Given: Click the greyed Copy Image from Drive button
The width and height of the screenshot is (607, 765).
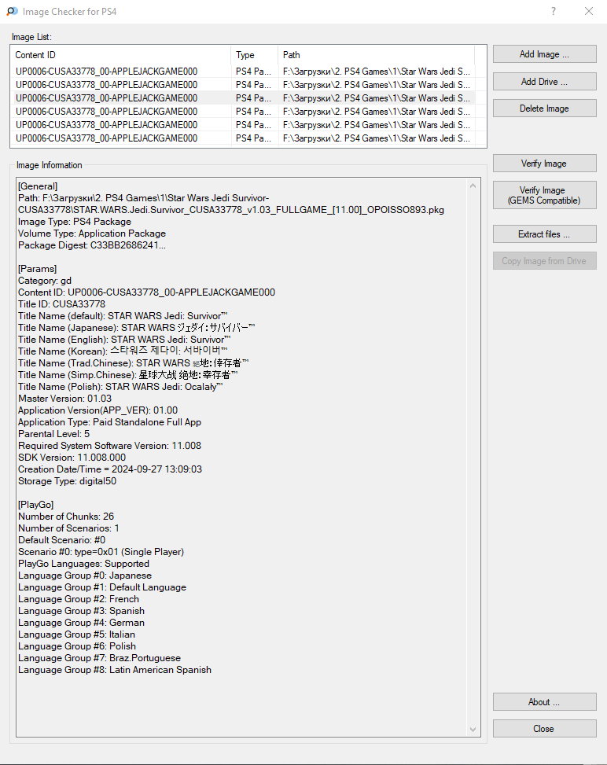Looking at the screenshot, I should coord(545,261).
